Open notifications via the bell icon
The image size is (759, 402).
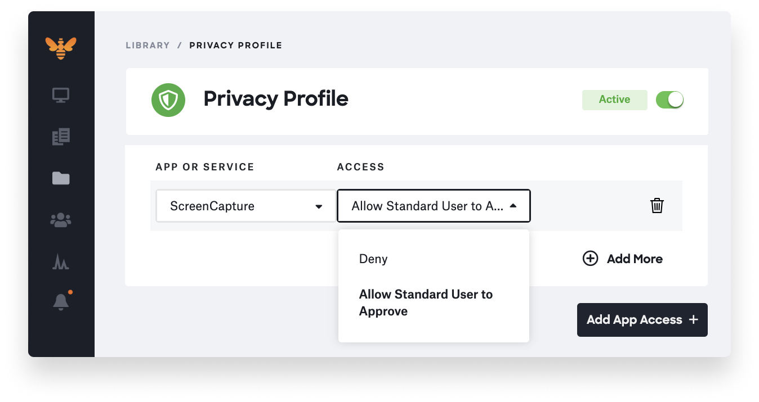tap(61, 301)
